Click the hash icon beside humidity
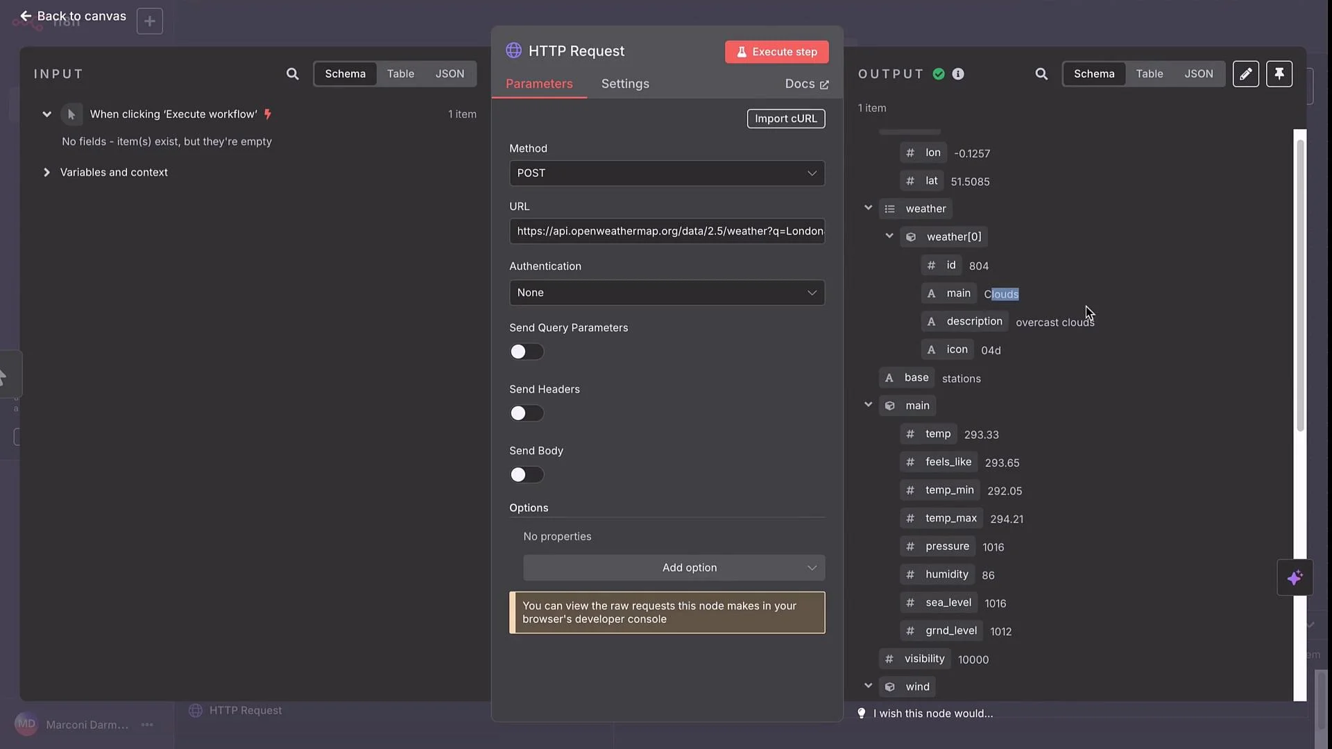Image resolution: width=1332 pixels, height=749 pixels. tap(910, 574)
